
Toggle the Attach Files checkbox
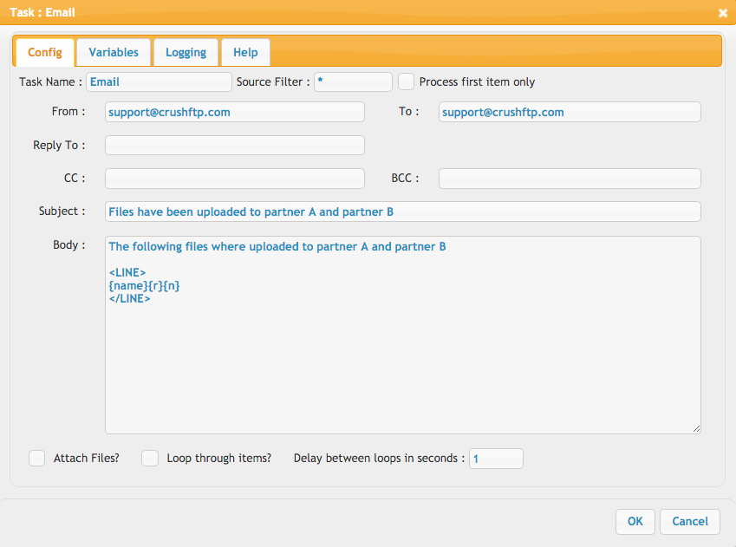(x=36, y=458)
